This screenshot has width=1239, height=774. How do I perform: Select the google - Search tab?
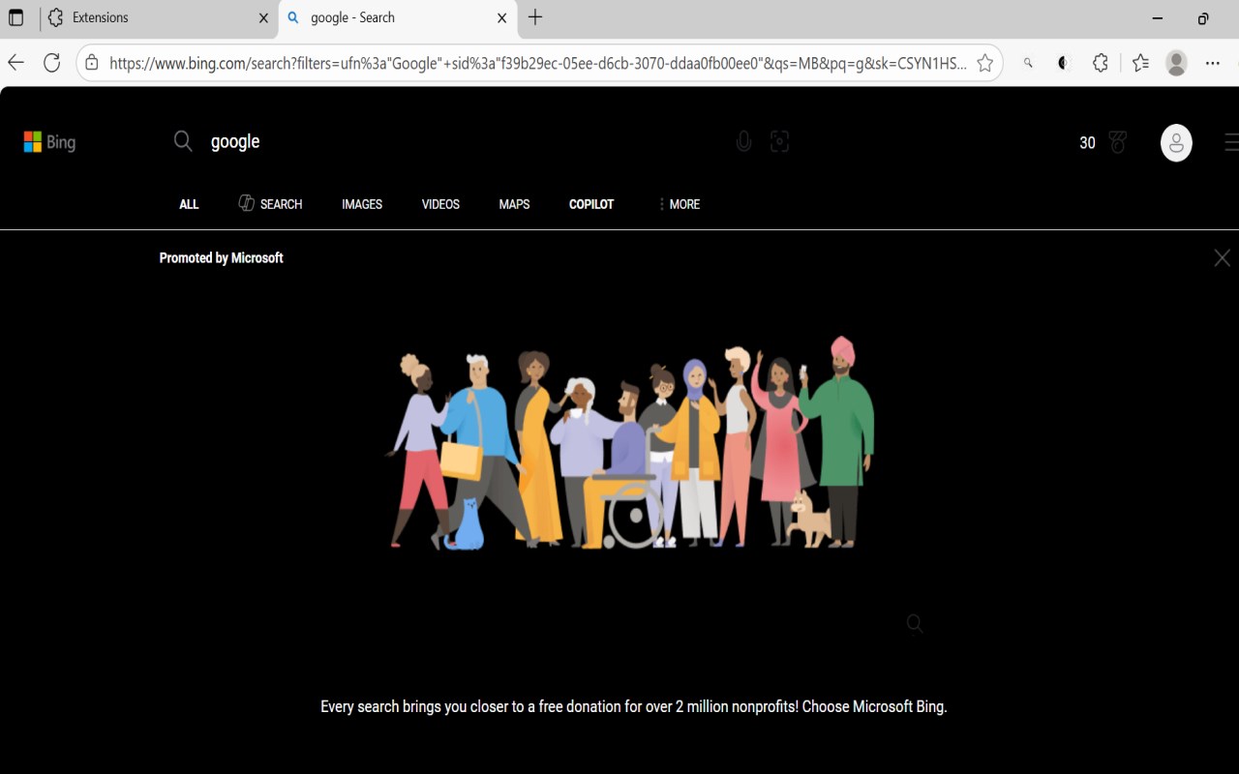397,17
